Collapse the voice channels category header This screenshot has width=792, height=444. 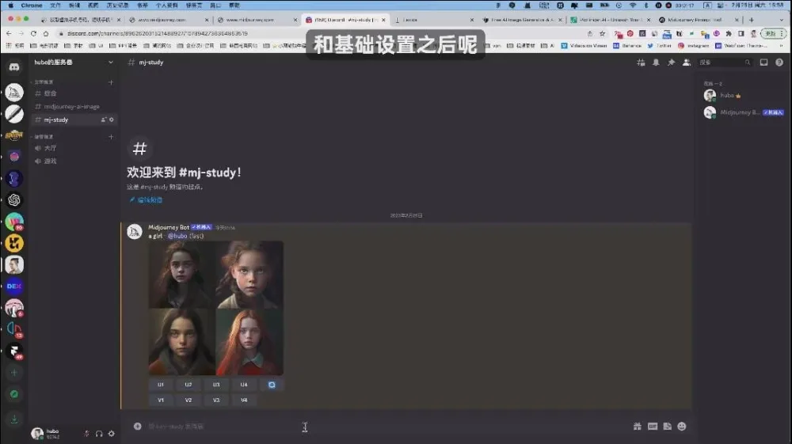(x=44, y=137)
